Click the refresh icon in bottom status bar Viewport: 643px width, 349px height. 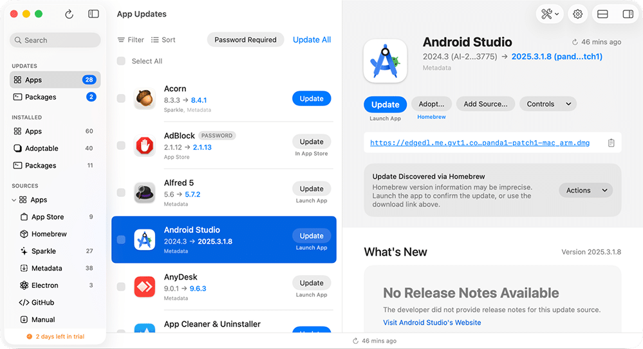(355, 341)
